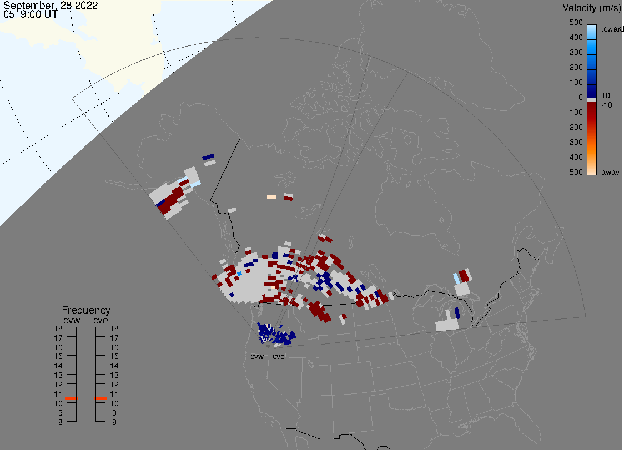Screen dimensions: 624x450
Task: Click the 'toward' label on velocity legend
Action: pyautogui.click(x=612, y=29)
